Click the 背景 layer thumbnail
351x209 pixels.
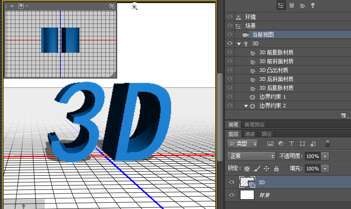(247, 195)
